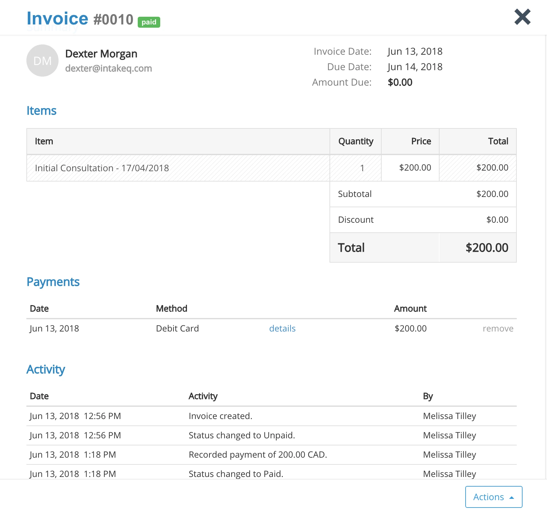Click the Quantity column header
Viewport: 547px width, 513px height.
tap(356, 141)
